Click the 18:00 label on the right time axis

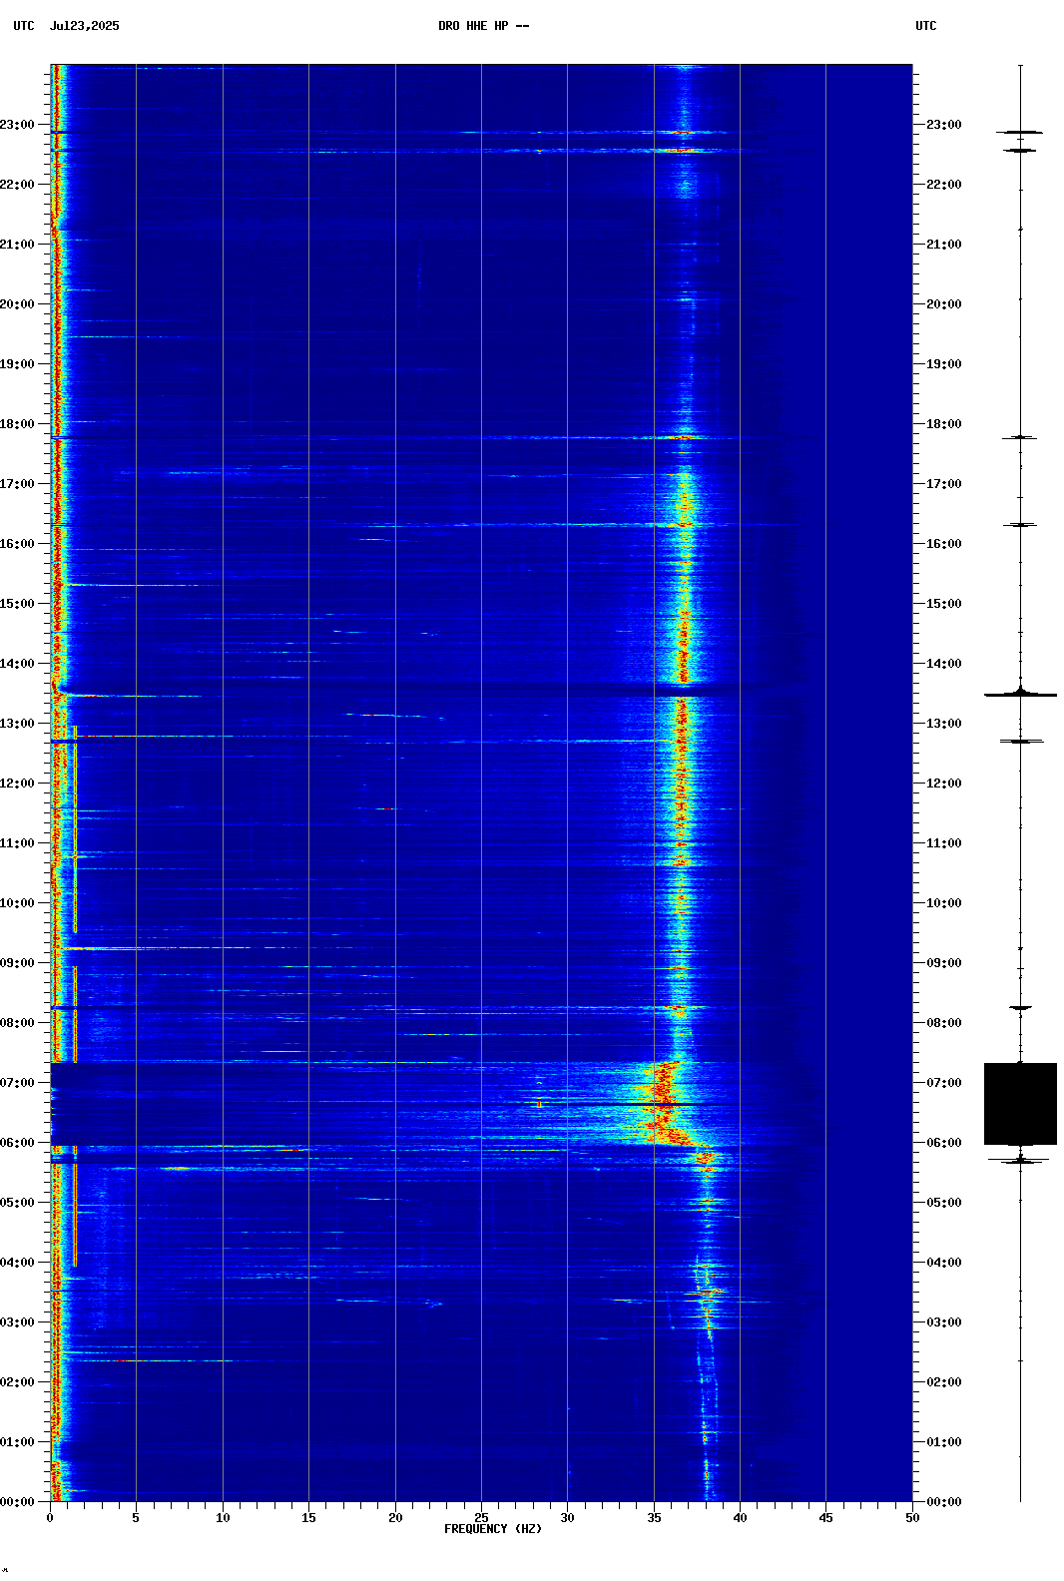click(x=944, y=424)
